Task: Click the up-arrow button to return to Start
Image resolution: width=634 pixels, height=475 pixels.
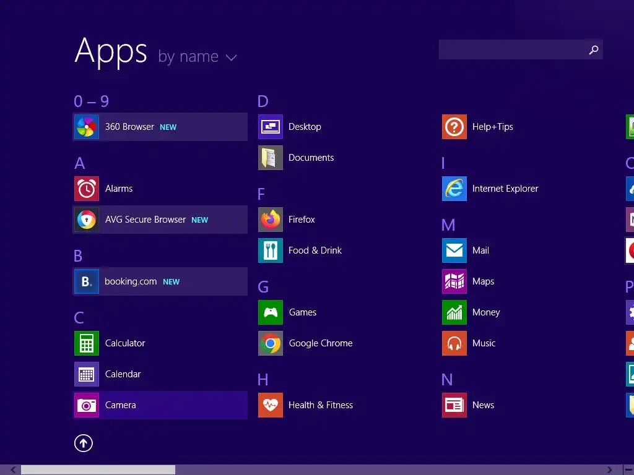Action: (x=84, y=443)
